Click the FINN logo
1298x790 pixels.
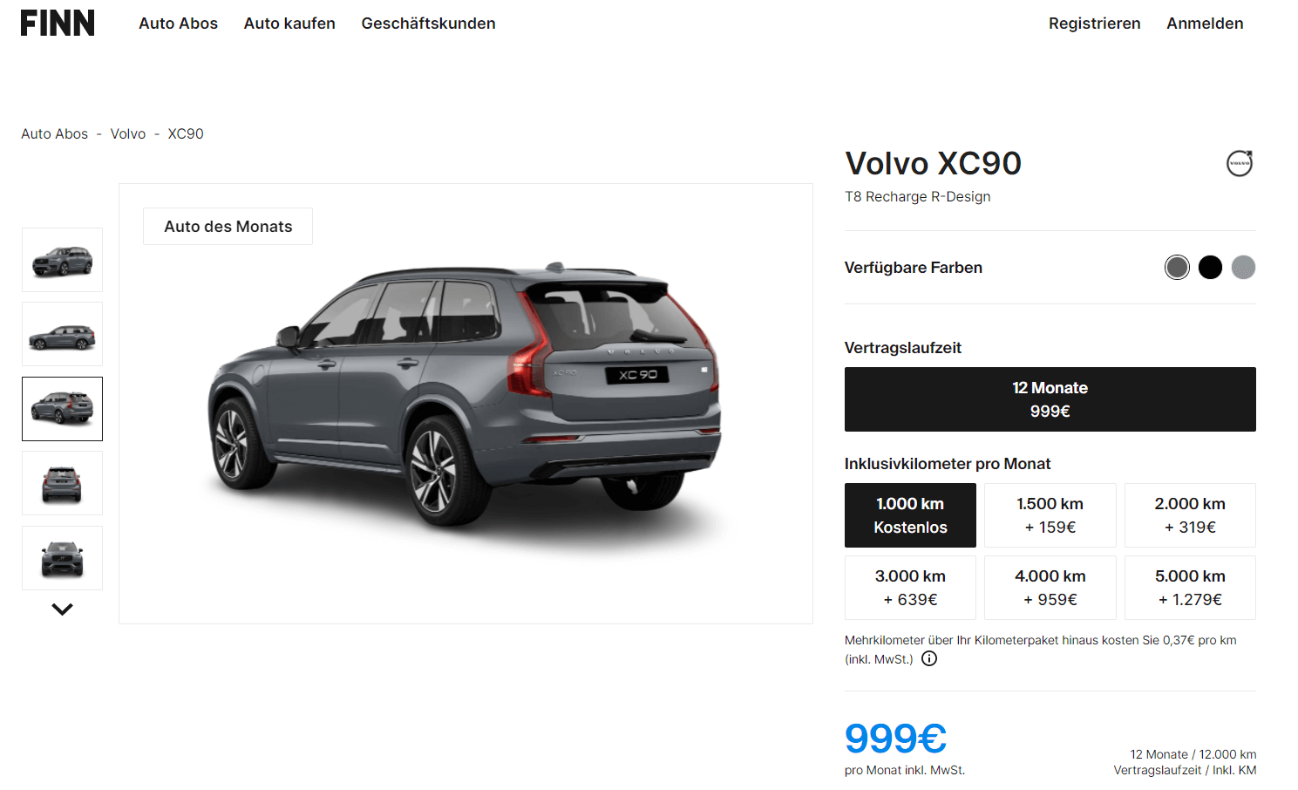point(58,24)
